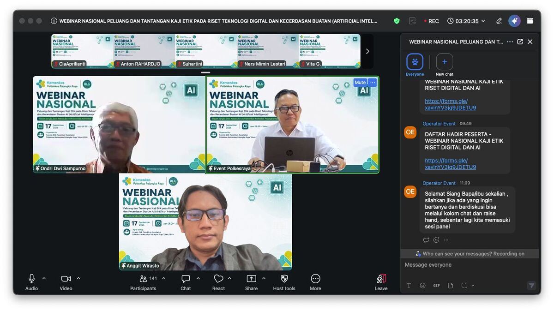Start a New chat
The height and width of the screenshot is (311, 554).
445,65
